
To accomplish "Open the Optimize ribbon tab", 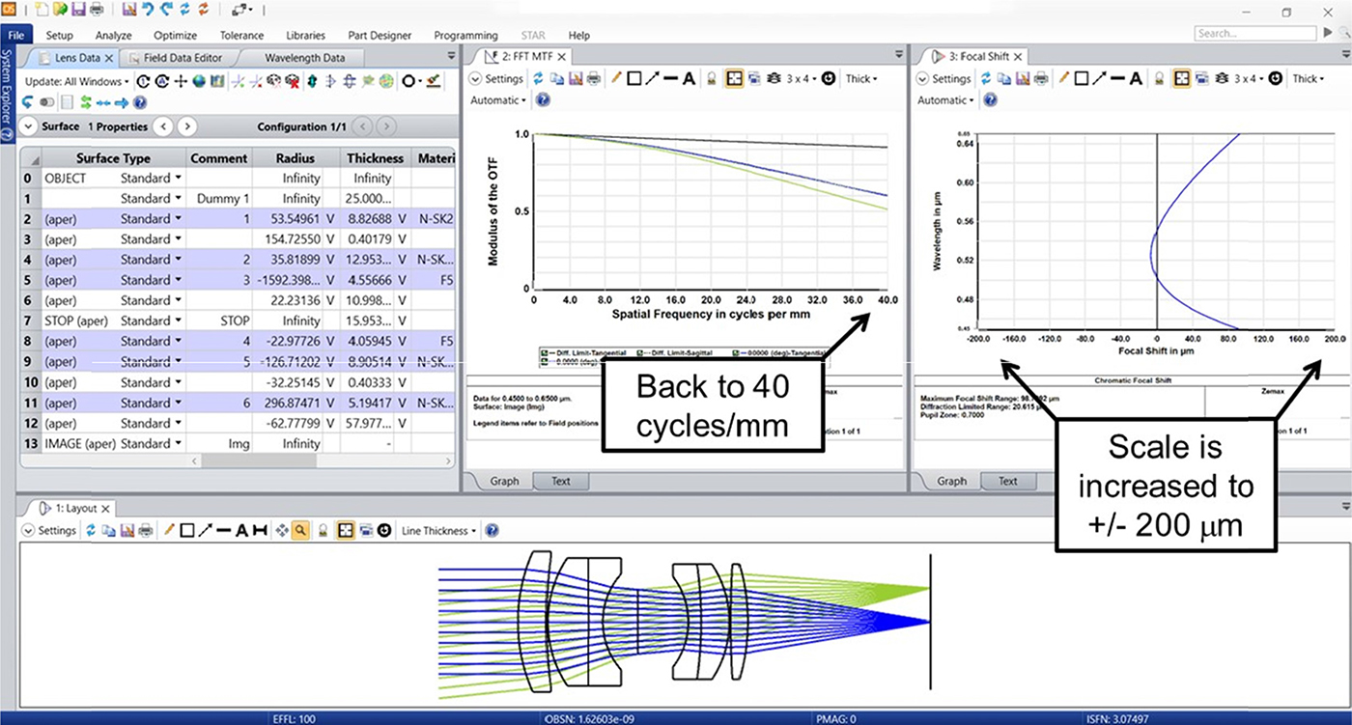I will pos(175,36).
